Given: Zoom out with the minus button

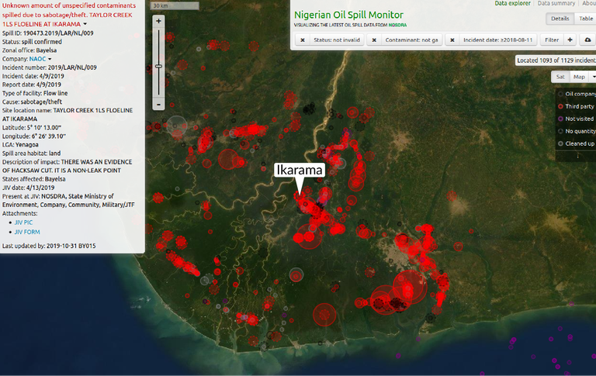Looking at the screenshot, I should click(x=158, y=104).
